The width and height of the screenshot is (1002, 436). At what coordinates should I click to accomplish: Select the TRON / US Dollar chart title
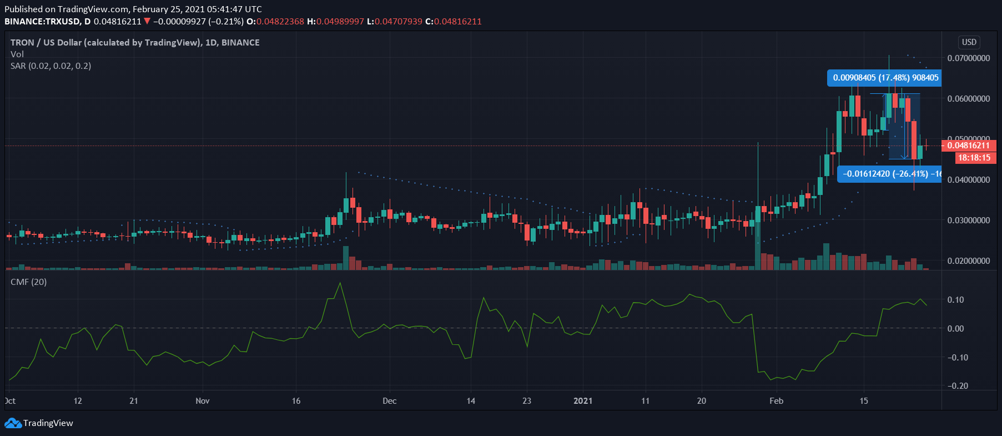pos(135,42)
